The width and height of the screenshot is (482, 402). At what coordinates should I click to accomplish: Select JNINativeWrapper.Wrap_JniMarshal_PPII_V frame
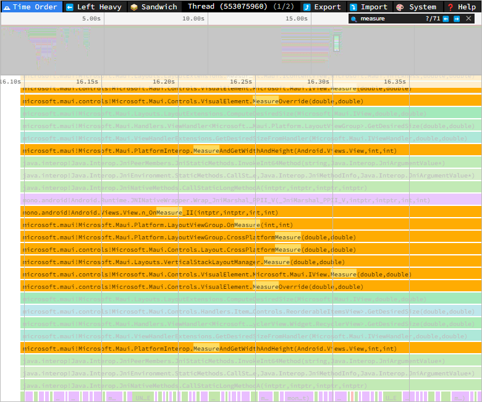coord(251,200)
